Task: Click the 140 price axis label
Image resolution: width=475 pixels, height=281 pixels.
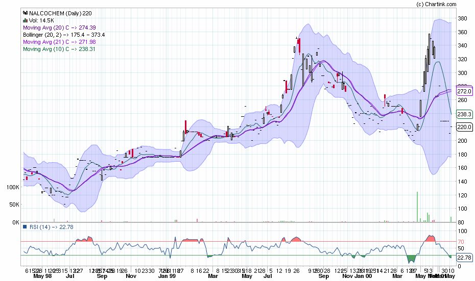Action: point(462,181)
